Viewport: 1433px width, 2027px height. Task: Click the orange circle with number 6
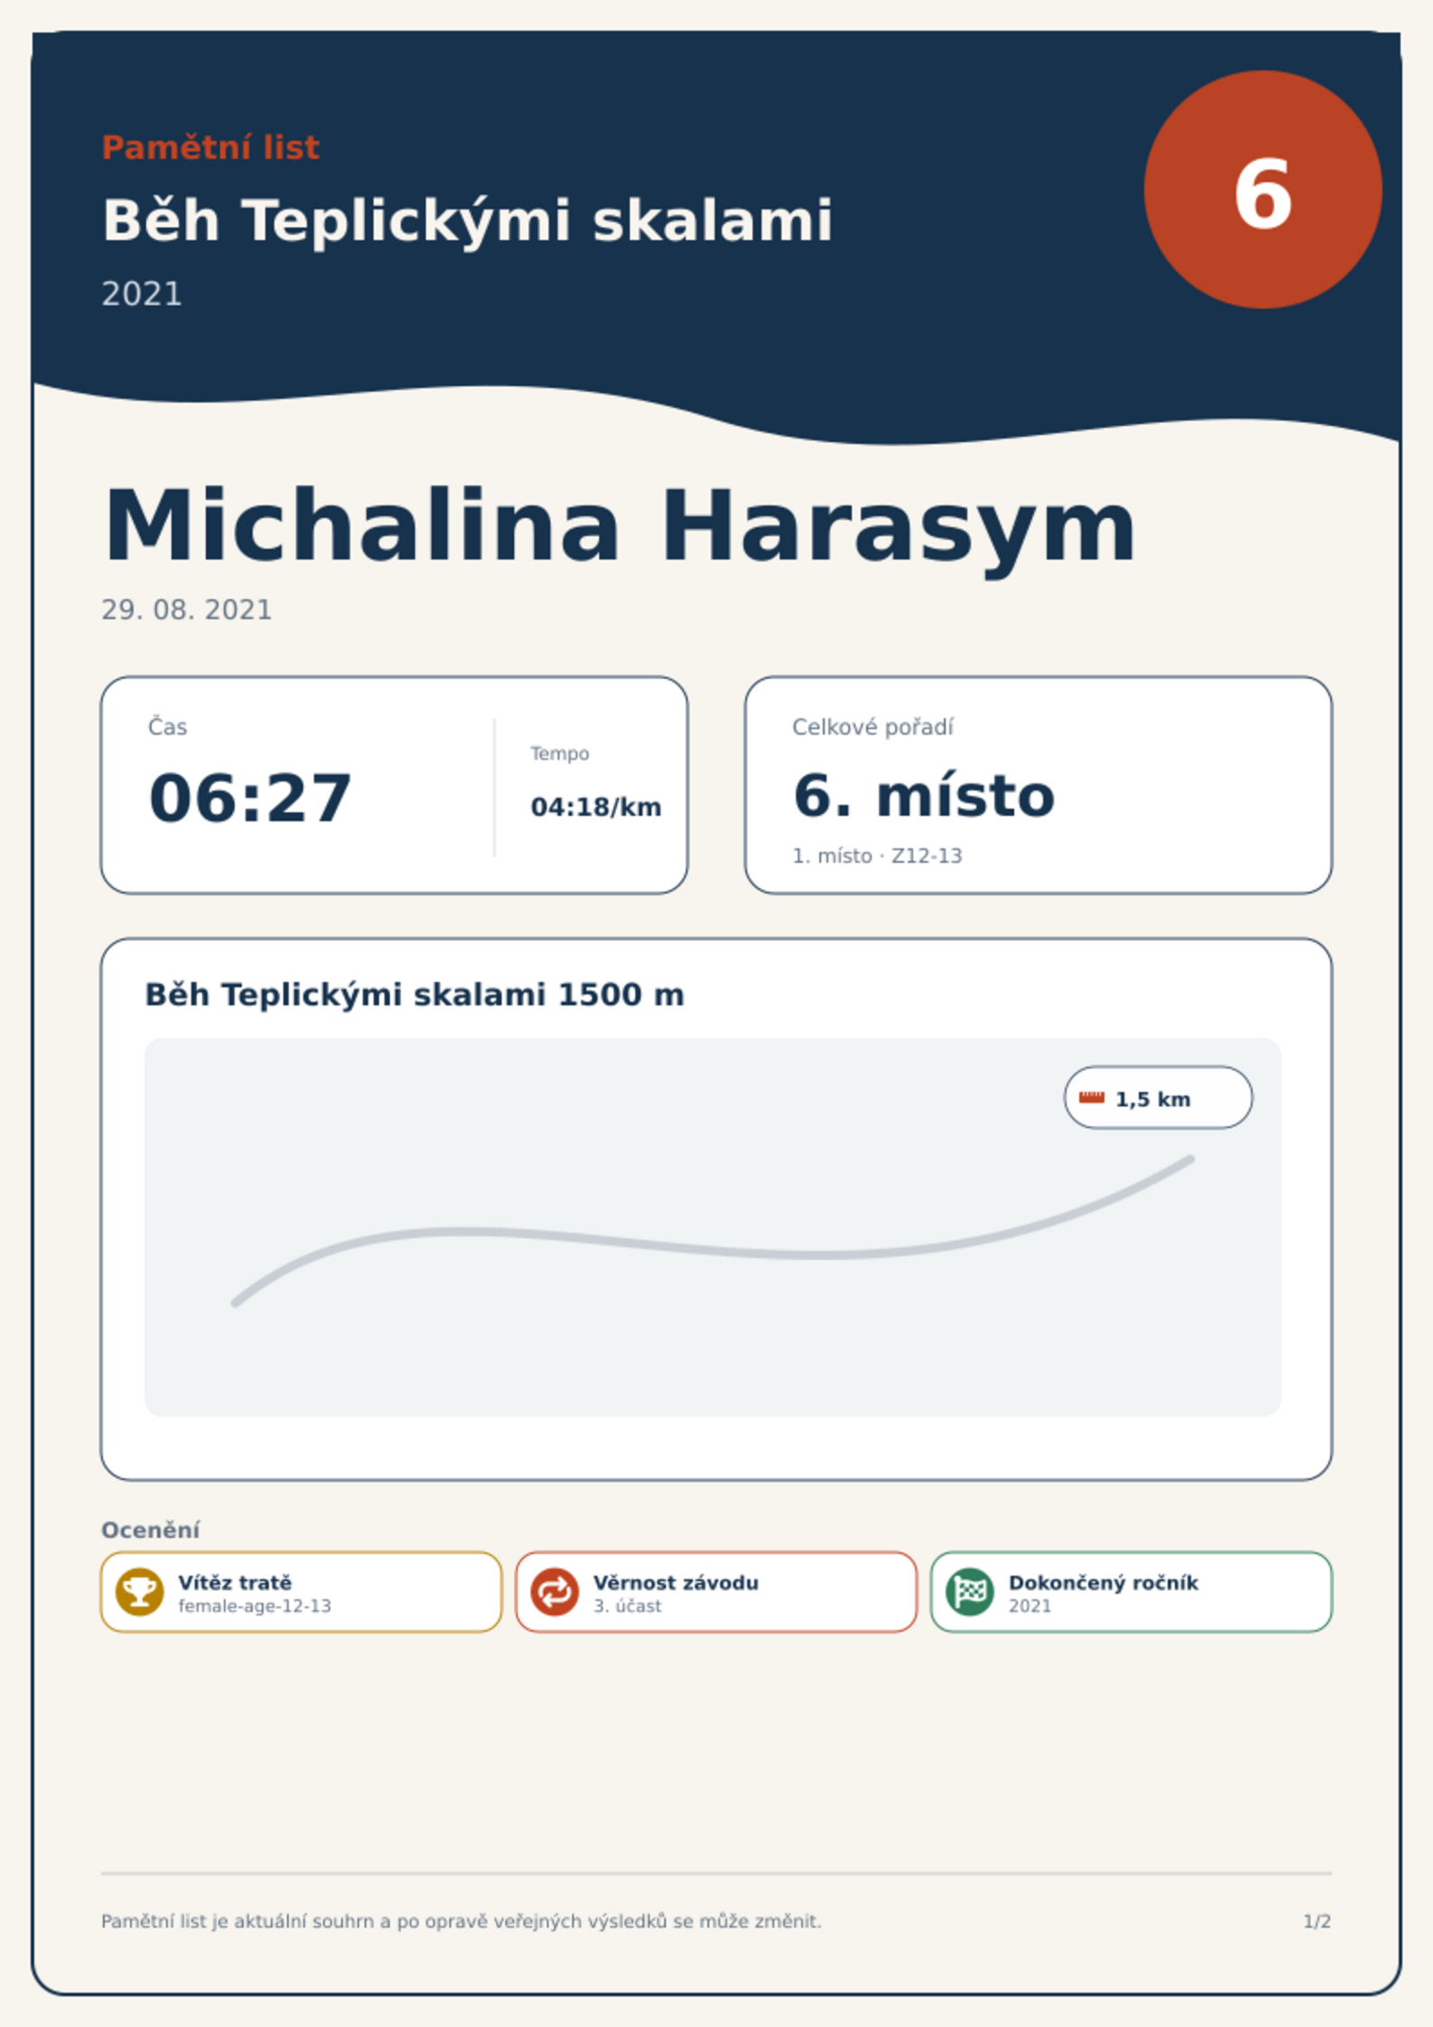pyautogui.click(x=1262, y=190)
